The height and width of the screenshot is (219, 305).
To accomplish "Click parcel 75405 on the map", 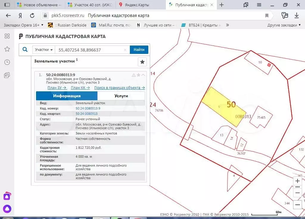I will pyautogui.click(x=261, y=117).
